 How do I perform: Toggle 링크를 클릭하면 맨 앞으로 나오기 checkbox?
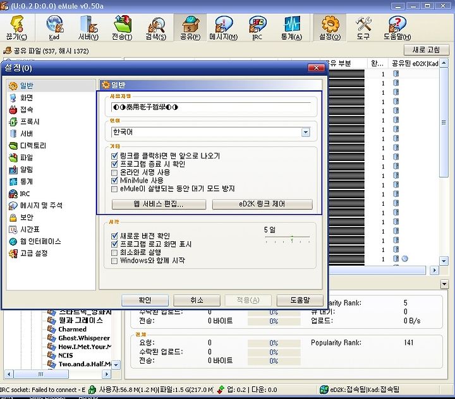click(x=114, y=156)
